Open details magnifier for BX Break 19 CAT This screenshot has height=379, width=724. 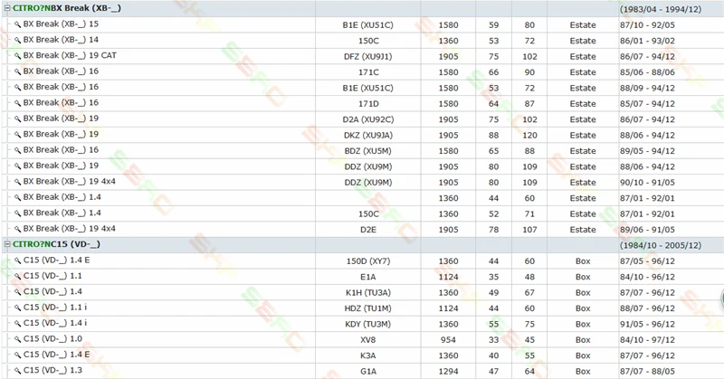click(17, 56)
